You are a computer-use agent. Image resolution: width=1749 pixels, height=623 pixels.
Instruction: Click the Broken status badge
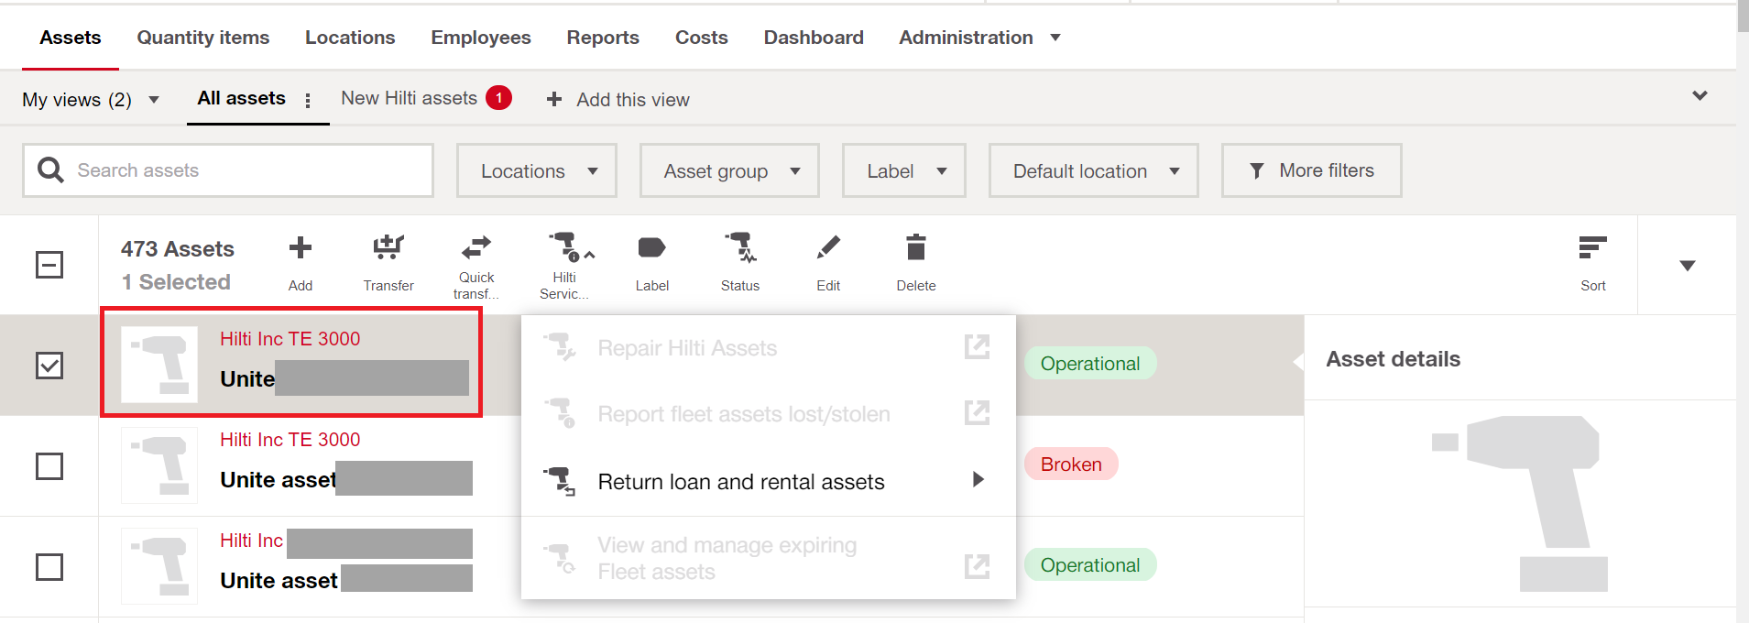[x=1071, y=465]
